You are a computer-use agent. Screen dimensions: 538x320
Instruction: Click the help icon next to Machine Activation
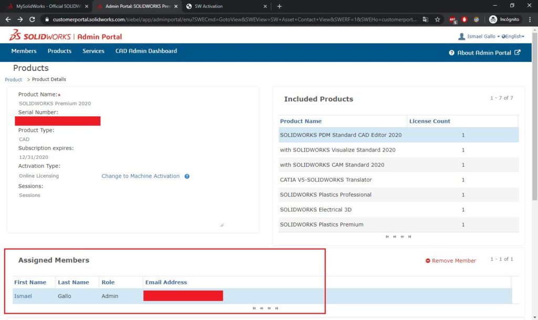point(187,176)
